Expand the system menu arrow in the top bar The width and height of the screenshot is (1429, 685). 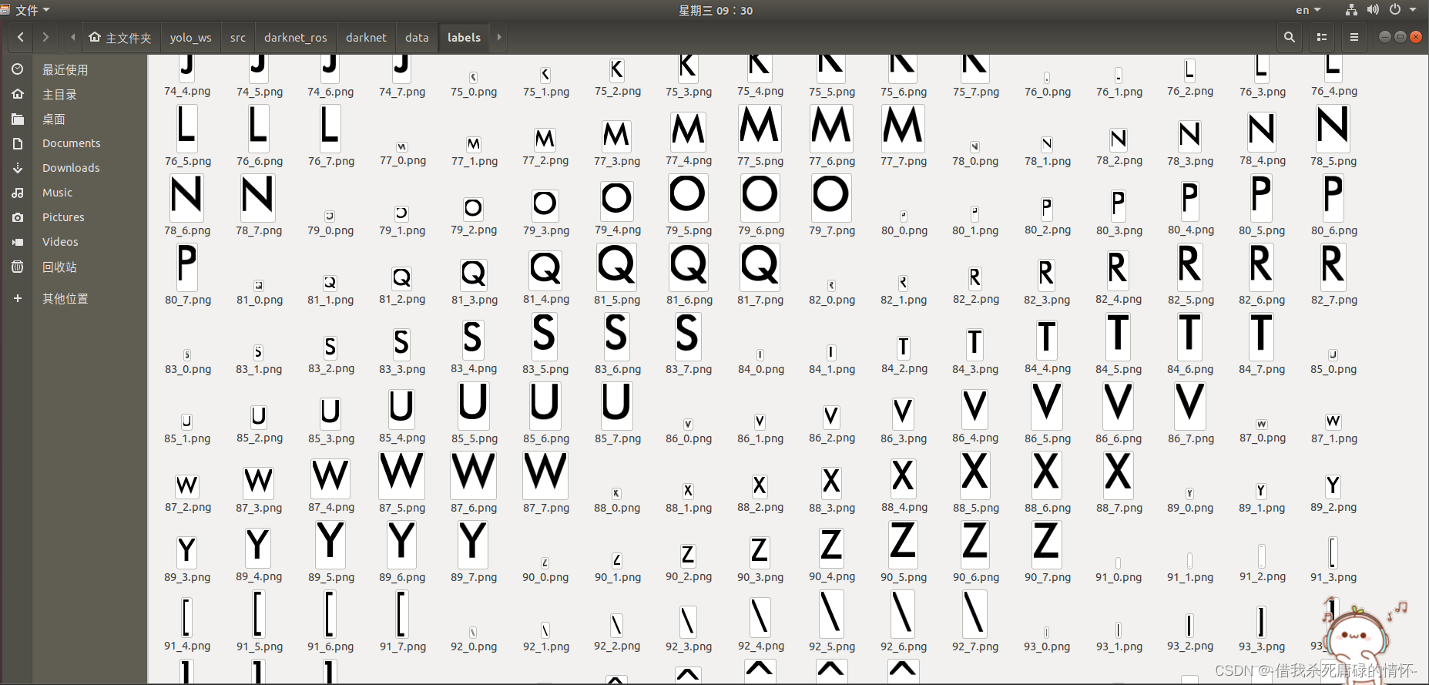[x=1413, y=10]
